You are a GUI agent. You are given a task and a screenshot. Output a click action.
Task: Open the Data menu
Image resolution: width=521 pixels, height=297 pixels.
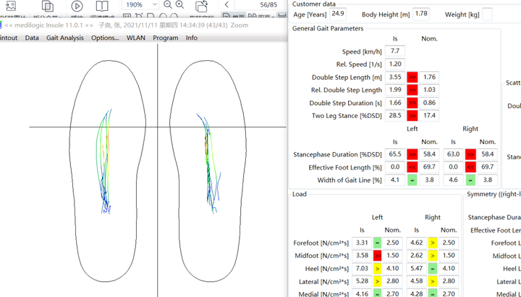click(x=32, y=38)
